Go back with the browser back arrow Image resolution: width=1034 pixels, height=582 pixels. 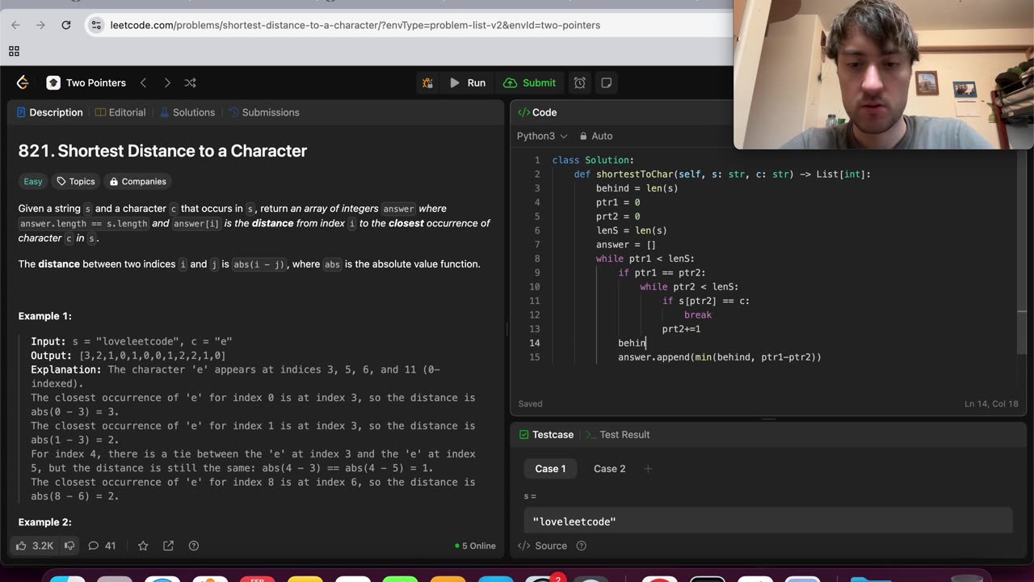click(15, 25)
